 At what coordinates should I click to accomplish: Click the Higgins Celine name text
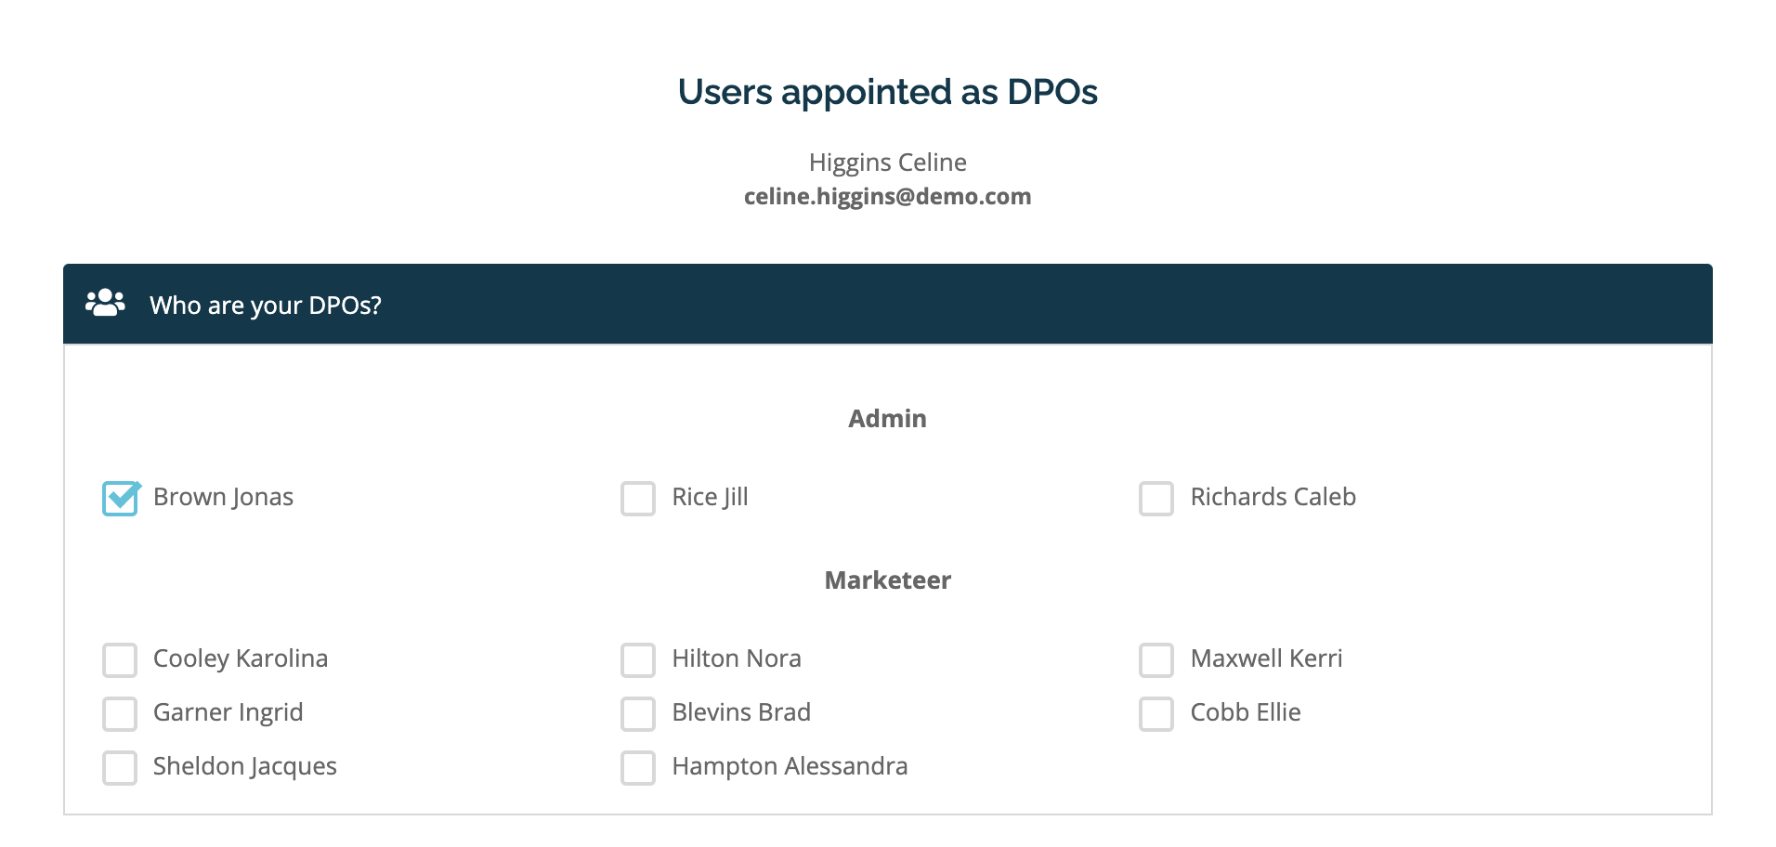coord(887,163)
